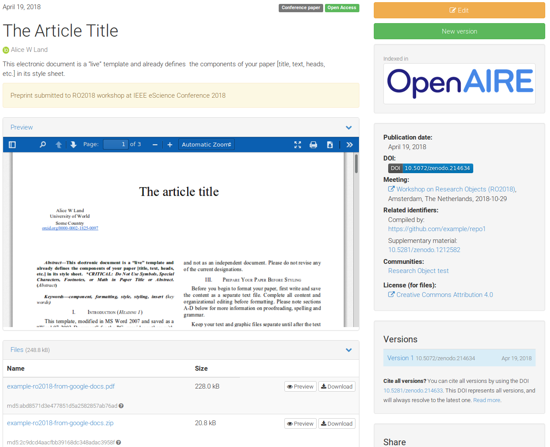This screenshot has width=550, height=447.
Task: Click the green New version button
Action: coord(459,31)
